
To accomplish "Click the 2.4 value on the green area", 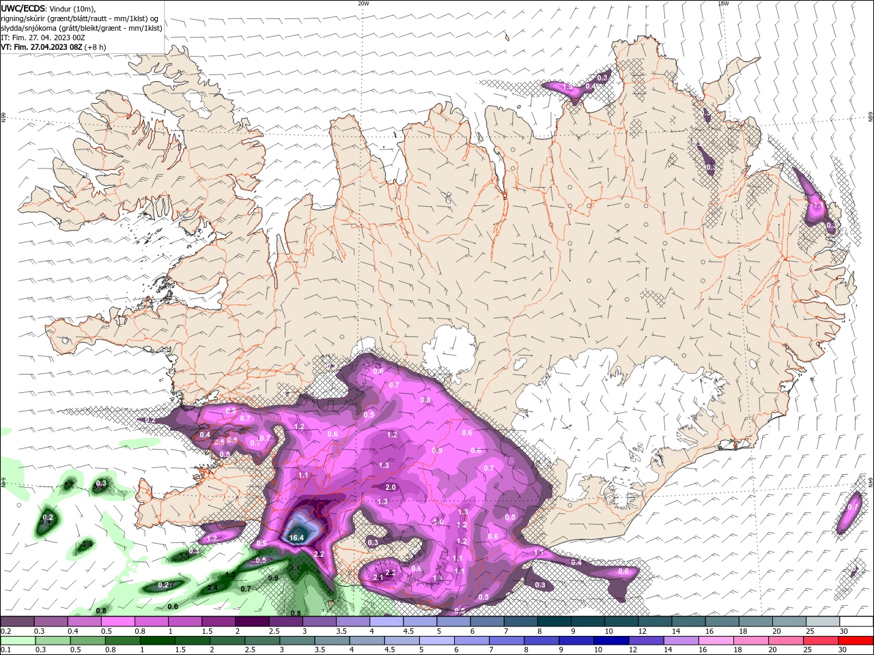I will (212, 587).
